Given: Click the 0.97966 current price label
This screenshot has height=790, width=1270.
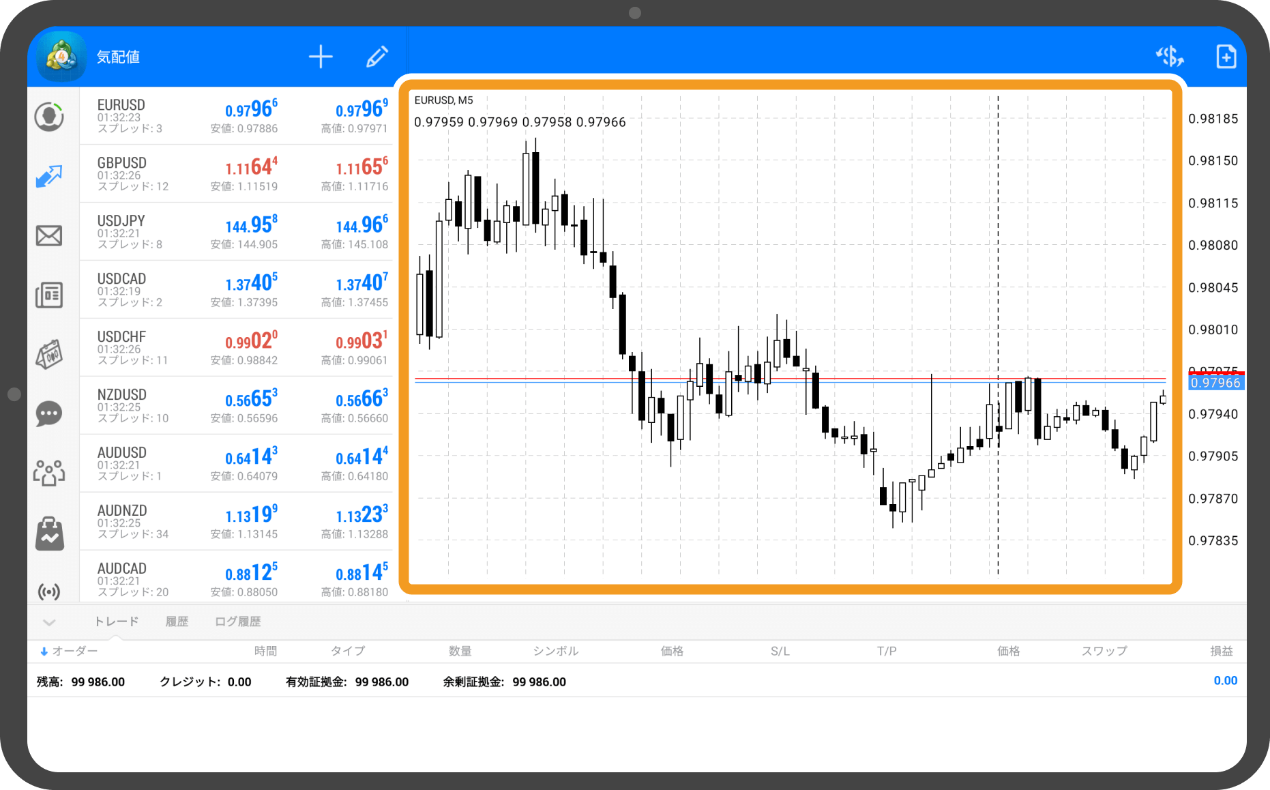Looking at the screenshot, I should pyautogui.click(x=1215, y=383).
